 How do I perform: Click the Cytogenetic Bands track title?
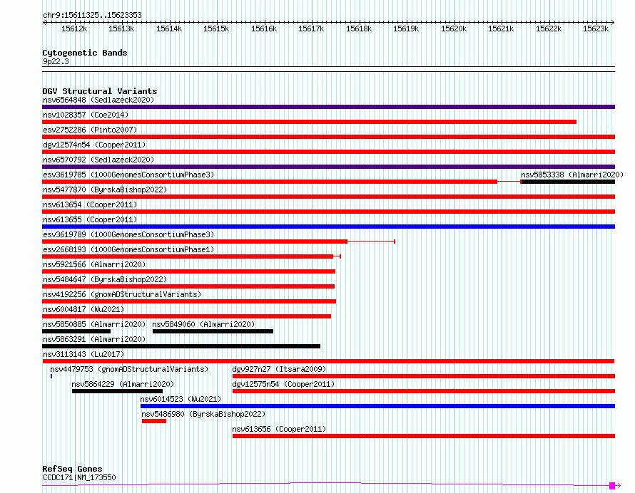[85, 53]
